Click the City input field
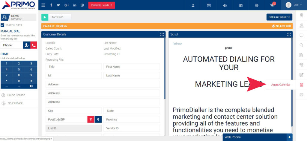Viewport: 307px width, 141px height. [74, 111]
